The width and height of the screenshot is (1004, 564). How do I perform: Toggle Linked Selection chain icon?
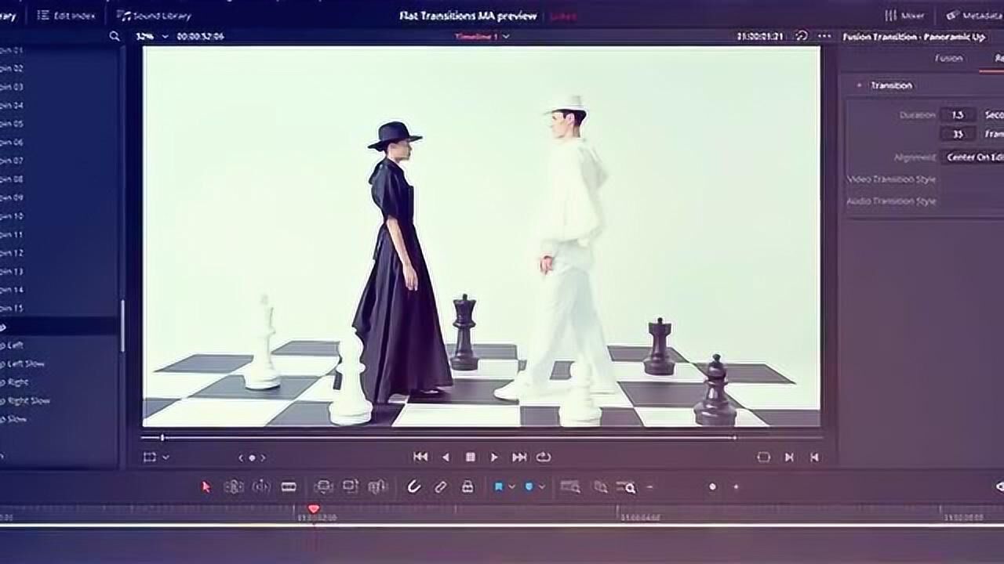[441, 486]
